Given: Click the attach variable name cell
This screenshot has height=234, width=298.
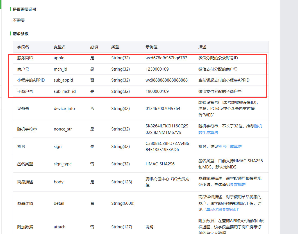Looking at the screenshot, I should (x=60, y=227).
